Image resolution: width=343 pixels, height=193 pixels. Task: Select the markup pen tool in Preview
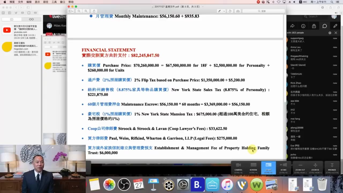tap(219, 11)
